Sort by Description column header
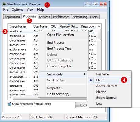Viewport: 140px width, 122px height. point(88,26)
